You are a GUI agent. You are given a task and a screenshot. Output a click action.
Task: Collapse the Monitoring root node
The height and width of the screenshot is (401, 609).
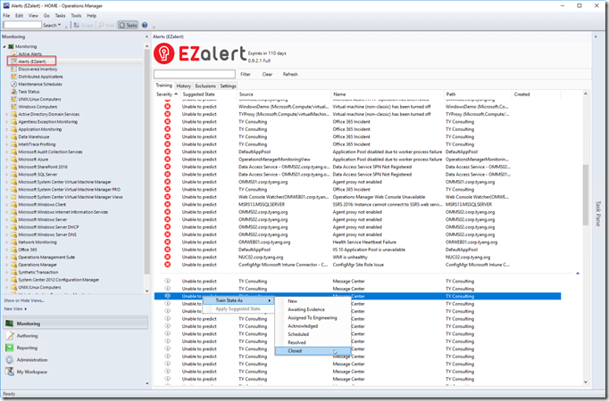click(x=4, y=46)
